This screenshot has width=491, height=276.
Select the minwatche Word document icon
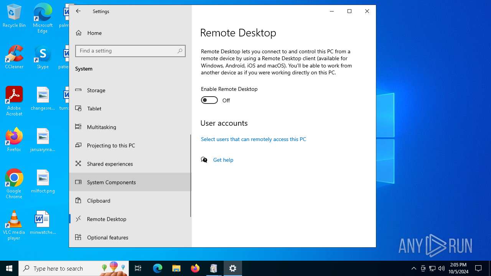coord(43,223)
